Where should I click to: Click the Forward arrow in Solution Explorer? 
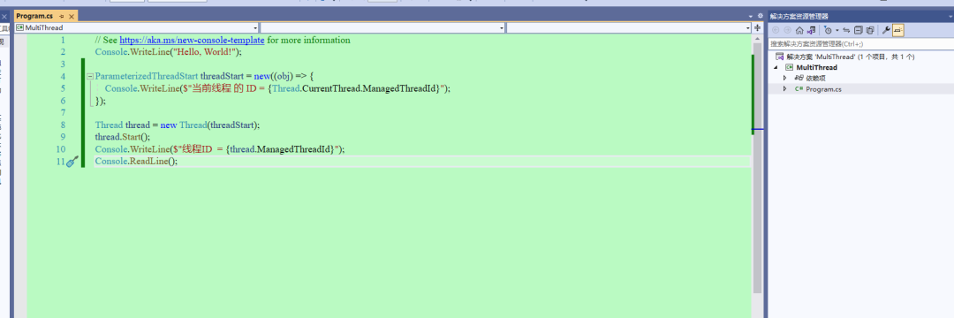coord(787,30)
